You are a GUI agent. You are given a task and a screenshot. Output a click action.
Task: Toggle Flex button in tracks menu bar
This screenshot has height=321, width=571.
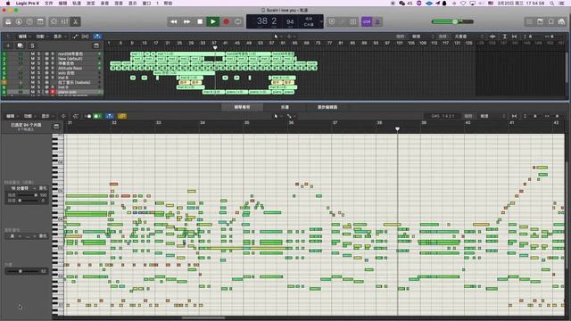click(86, 37)
